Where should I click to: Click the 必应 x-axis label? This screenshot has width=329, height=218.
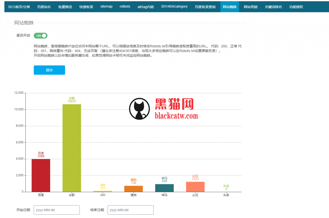[195, 195]
